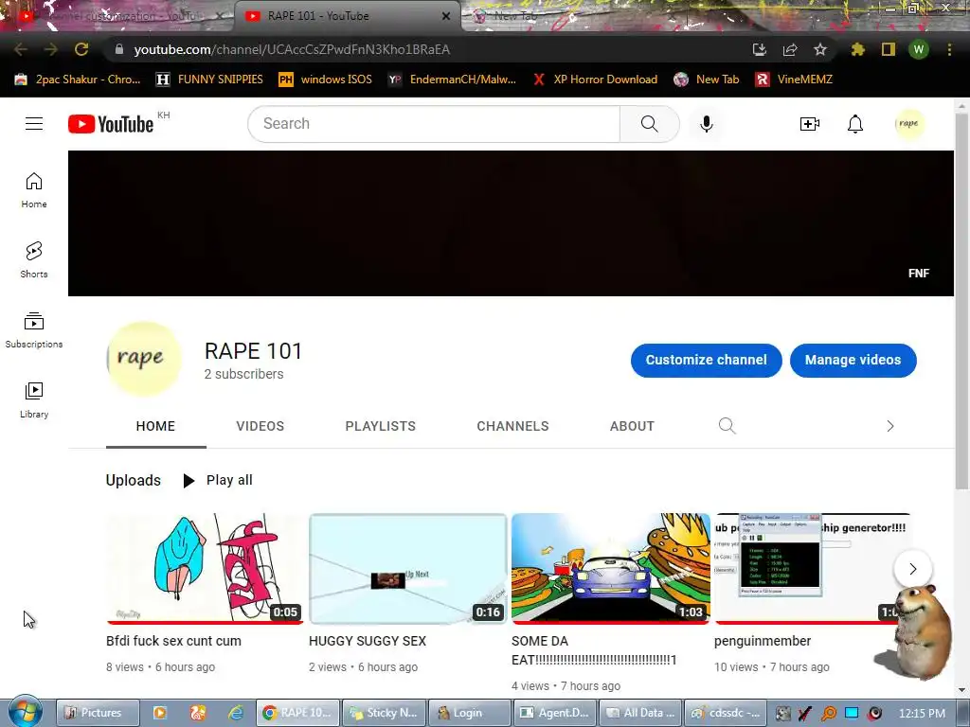
Task: Click the search magnifier button
Action: pos(650,124)
